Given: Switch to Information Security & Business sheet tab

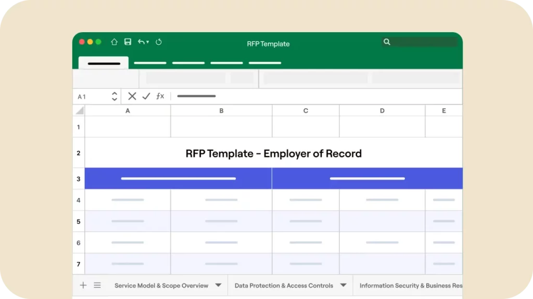Looking at the screenshot, I should coord(410,285).
